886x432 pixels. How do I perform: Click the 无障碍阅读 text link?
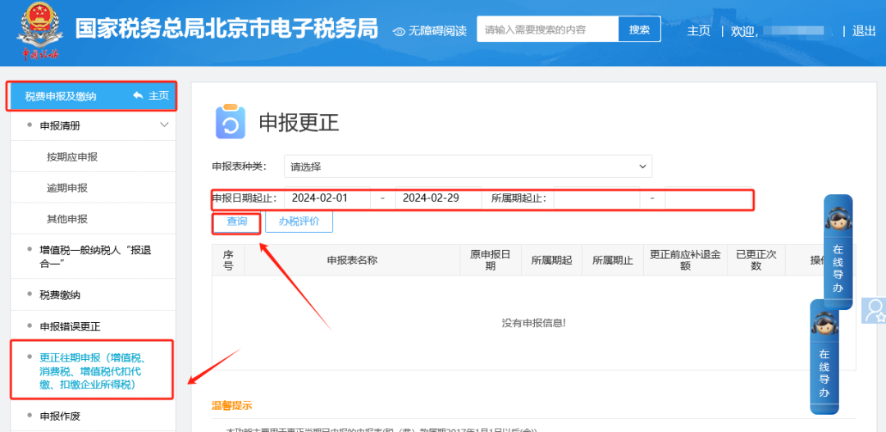(x=437, y=31)
